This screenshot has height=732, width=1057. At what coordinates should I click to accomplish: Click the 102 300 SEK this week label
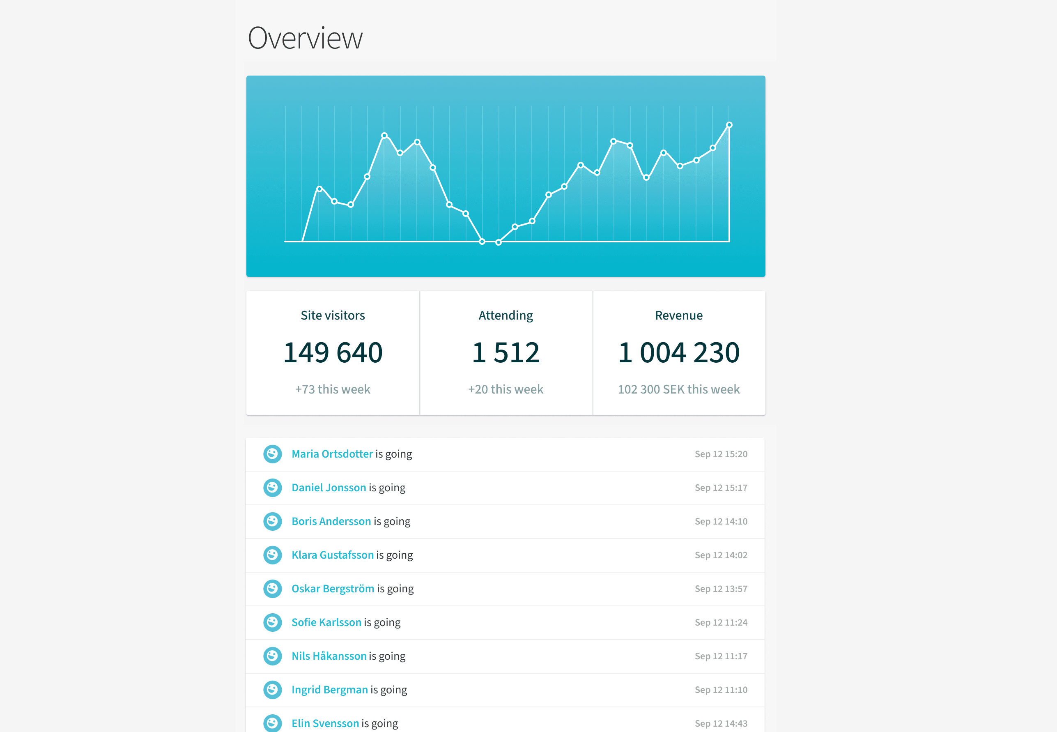click(x=678, y=389)
